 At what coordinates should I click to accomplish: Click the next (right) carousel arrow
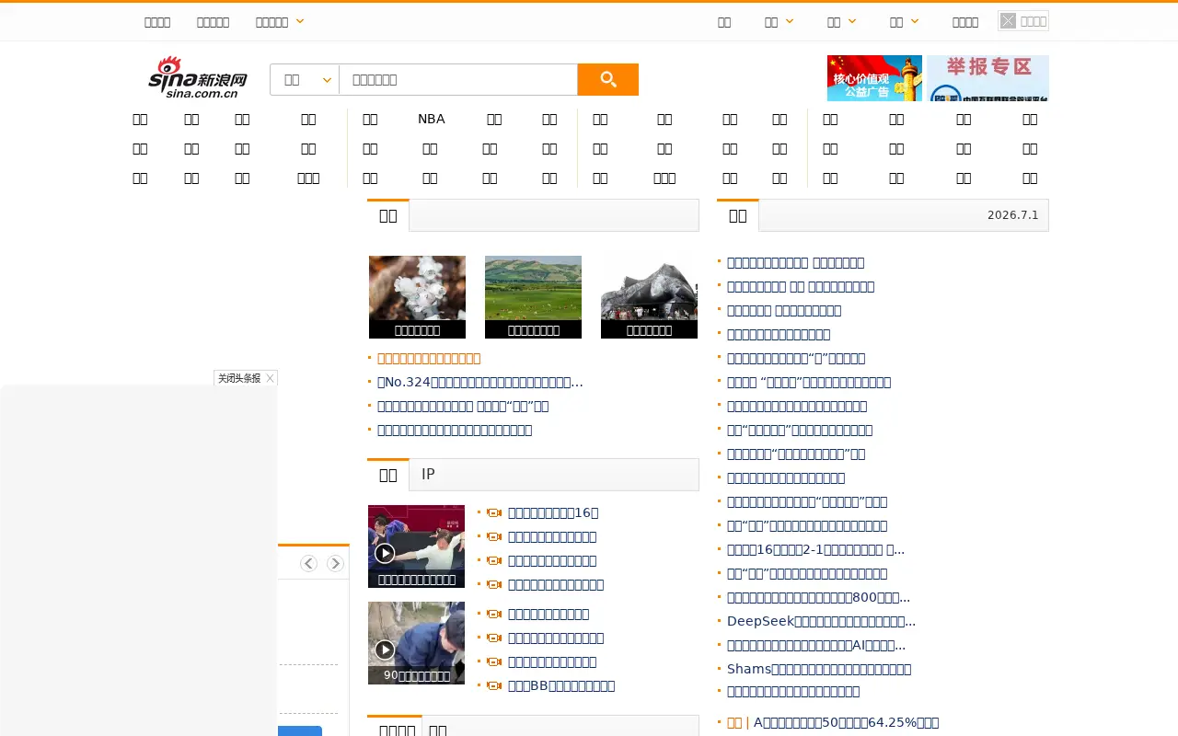pyautogui.click(x=335, y=563)
